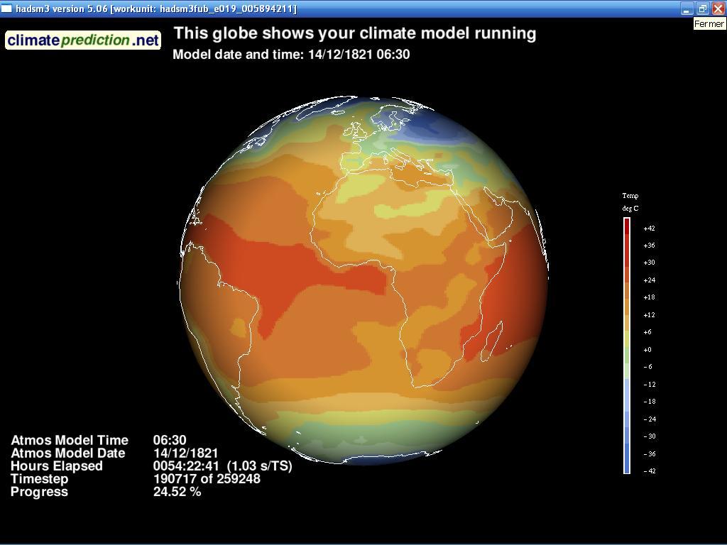The image size is (727, 545).
Task: Click the Fermer tooltip label
Action: [x=709, y=24]
